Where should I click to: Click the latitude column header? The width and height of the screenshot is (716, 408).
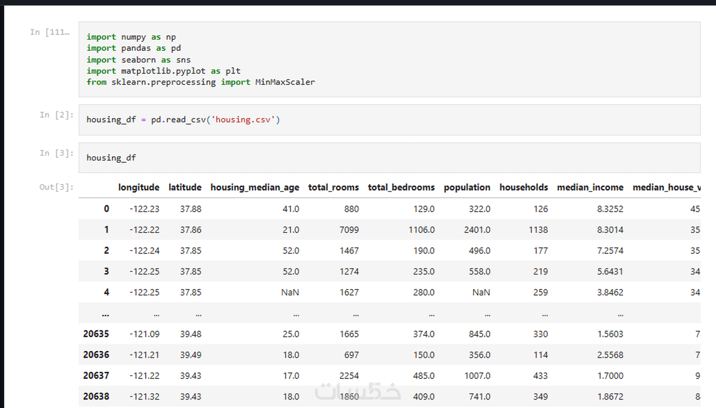(x=185, y=187)
